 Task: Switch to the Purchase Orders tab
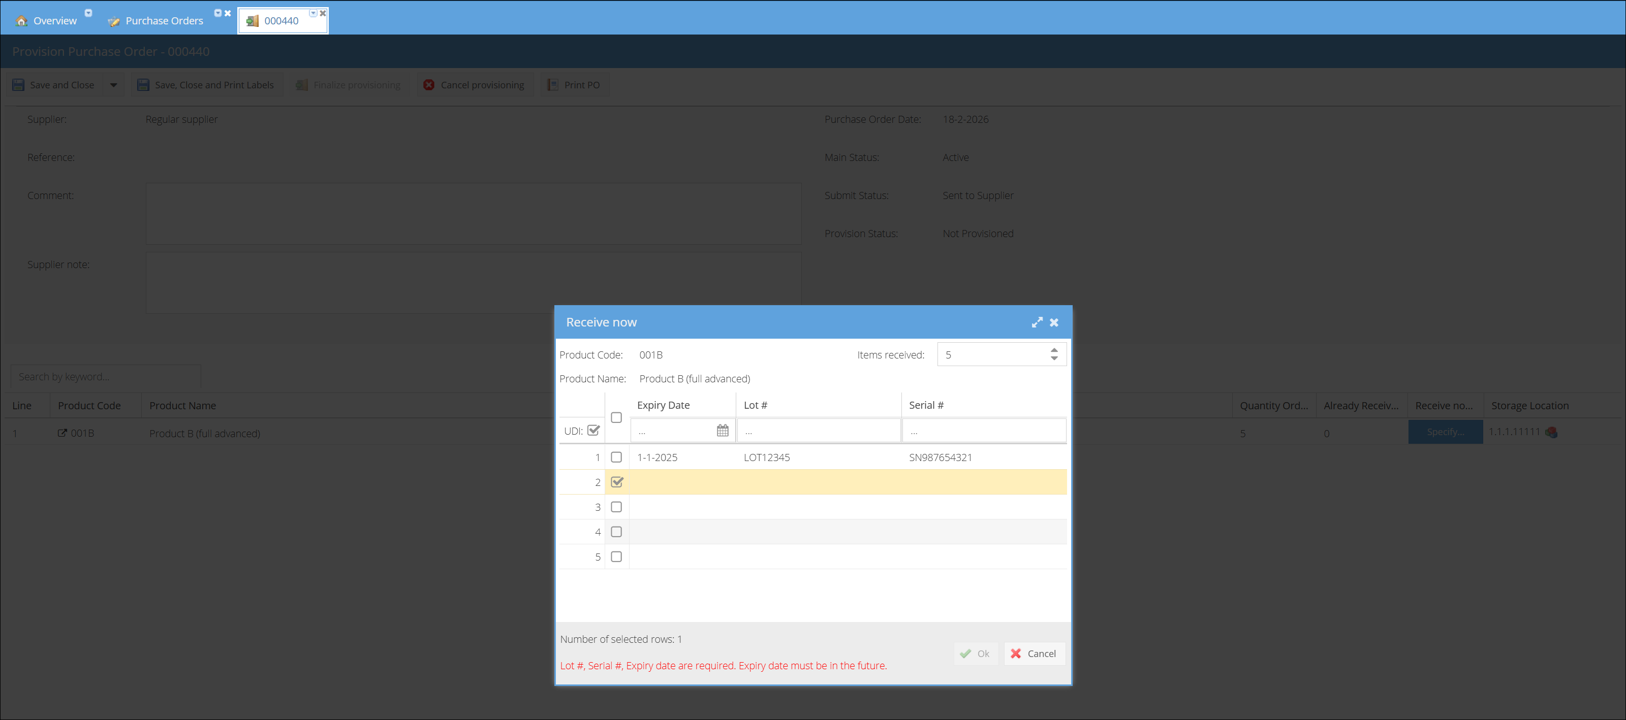pos(164,21)
